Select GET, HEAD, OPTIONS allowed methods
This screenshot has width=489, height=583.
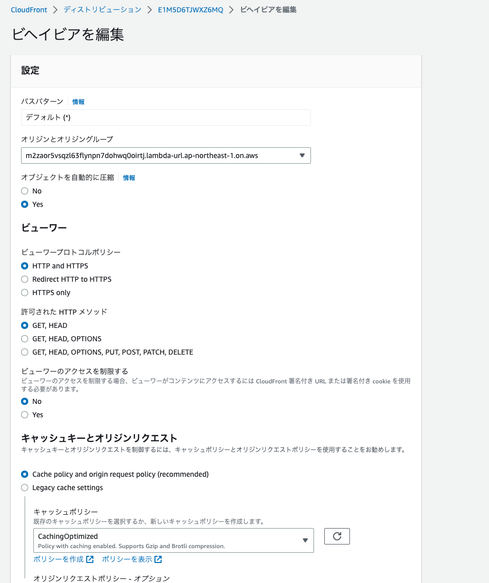coord(25,339)
